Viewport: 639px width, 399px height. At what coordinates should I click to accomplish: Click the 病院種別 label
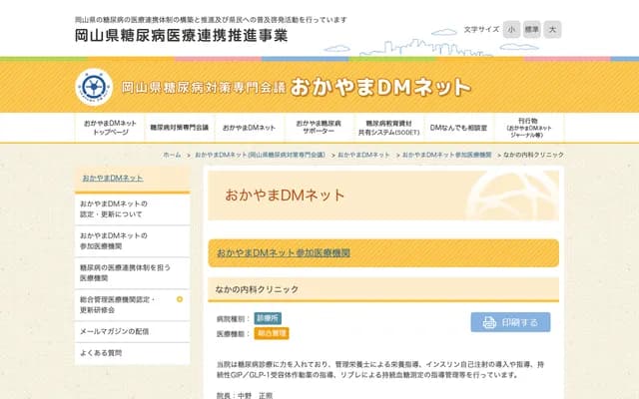[x=233, y=319]
